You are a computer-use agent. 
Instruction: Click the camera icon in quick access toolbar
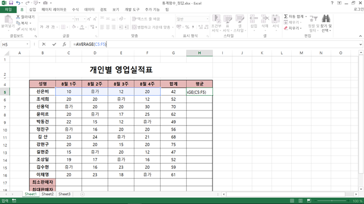click(45, 3)
